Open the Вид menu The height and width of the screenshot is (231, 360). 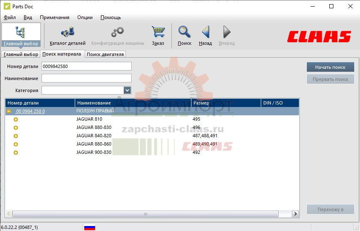coord(28,17)
